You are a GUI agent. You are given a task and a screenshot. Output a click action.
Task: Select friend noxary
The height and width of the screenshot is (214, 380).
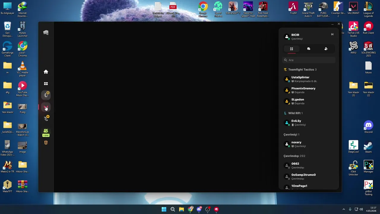tap(309, 144)
